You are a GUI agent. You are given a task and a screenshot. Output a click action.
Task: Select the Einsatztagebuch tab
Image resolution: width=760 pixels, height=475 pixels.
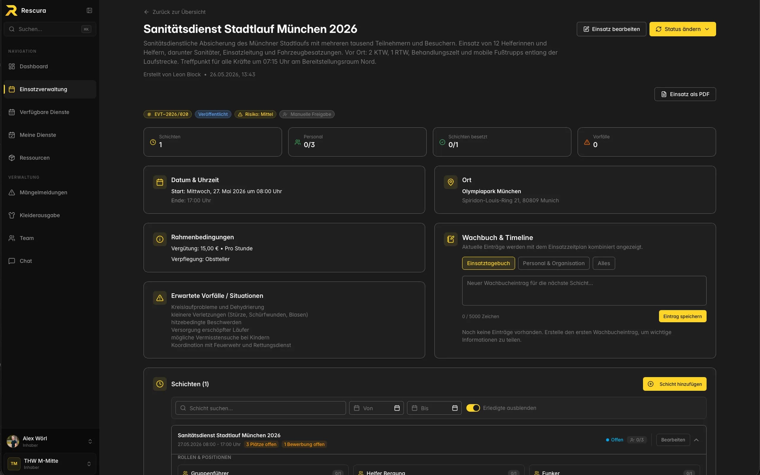pos(488,263)
